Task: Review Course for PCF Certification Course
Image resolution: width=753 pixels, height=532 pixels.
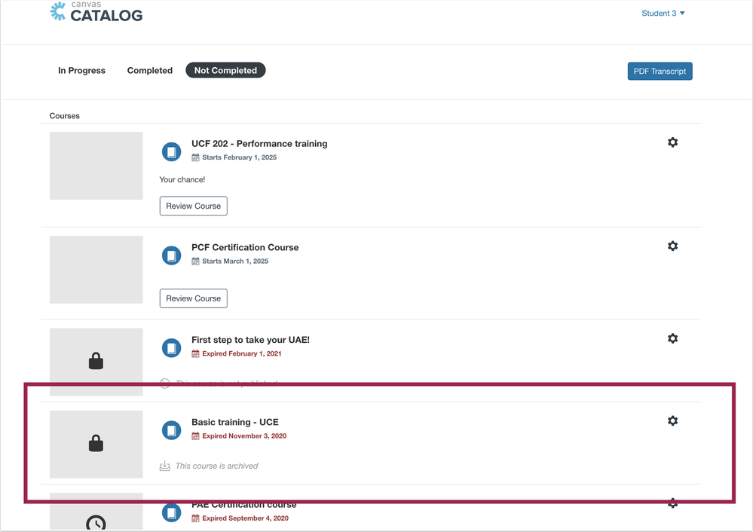Action: pos(193,298)
